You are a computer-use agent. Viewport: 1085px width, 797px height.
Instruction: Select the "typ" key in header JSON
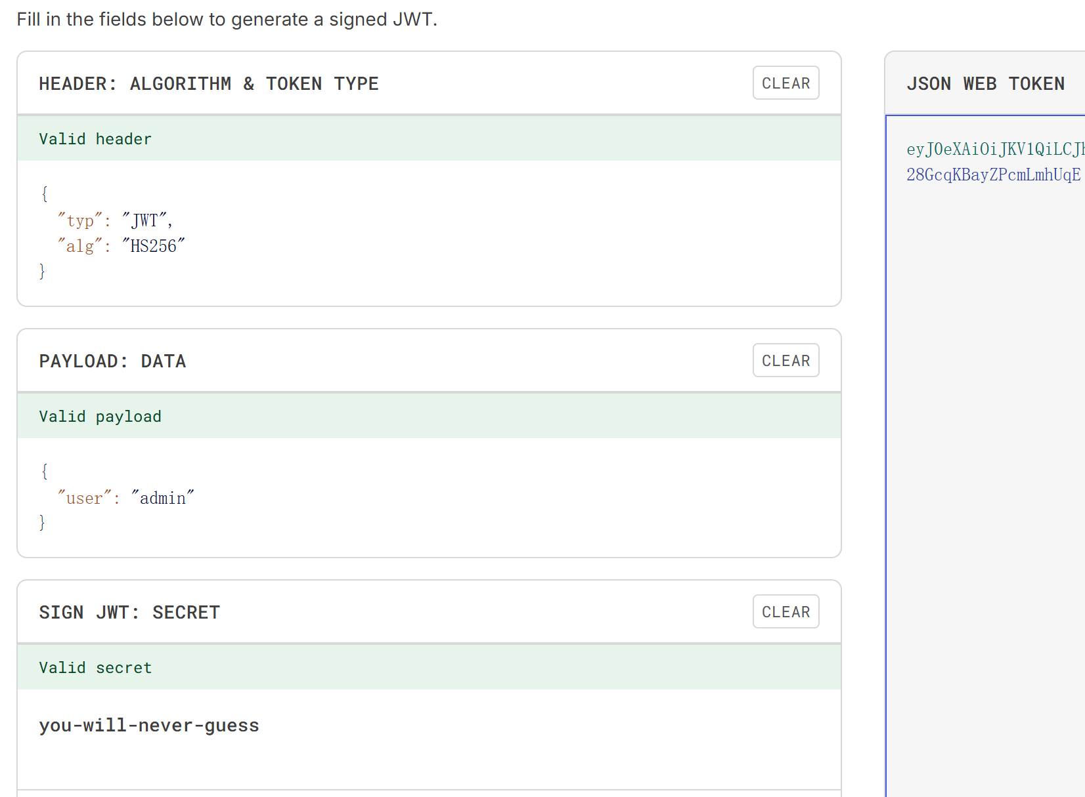pos(79,221)
